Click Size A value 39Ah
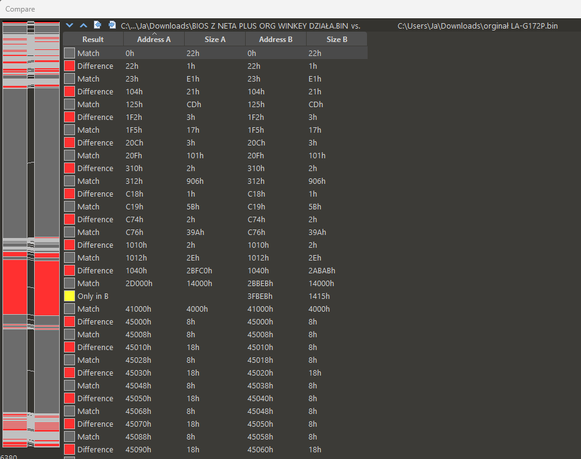 pyautogui.click(x=195, y=232)
